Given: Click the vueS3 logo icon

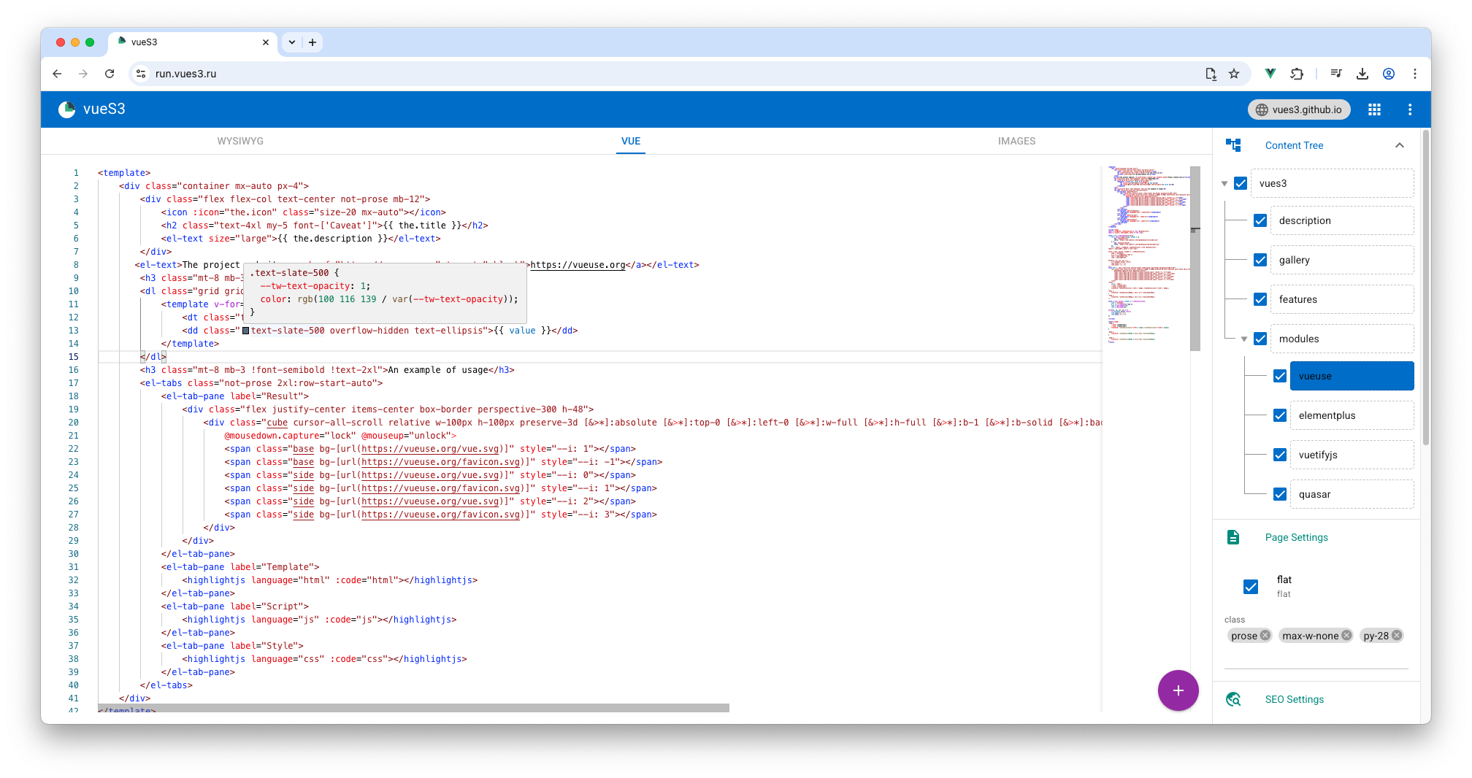Looking at the screenshot, I should [67, 109].
